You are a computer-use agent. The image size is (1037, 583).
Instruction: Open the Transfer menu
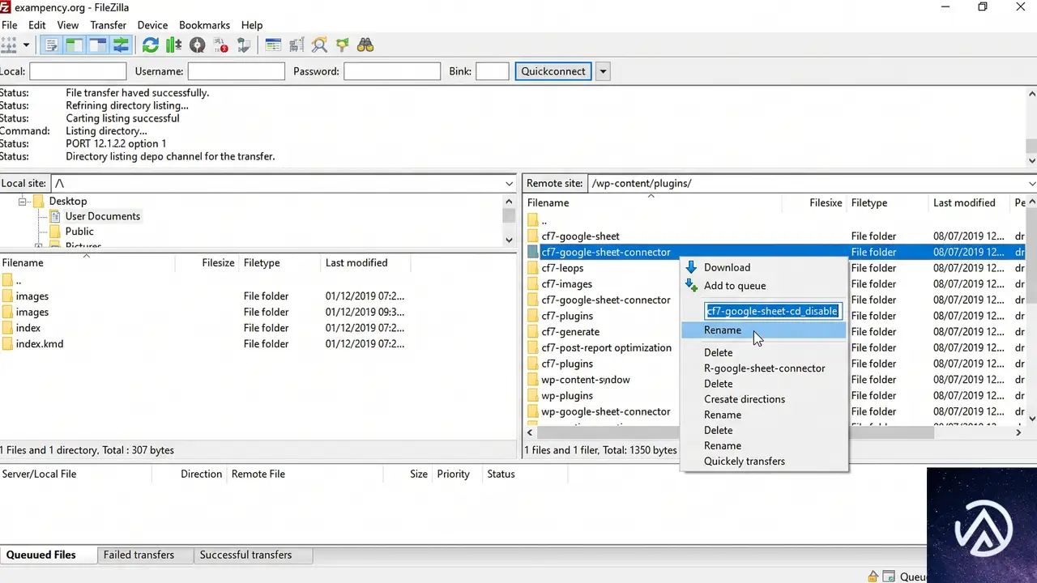click(x=109, y=25)
